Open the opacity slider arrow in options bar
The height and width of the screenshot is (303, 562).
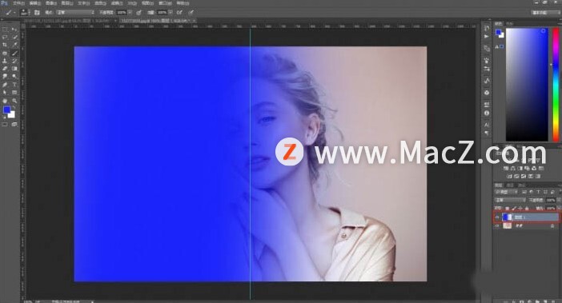130,13
